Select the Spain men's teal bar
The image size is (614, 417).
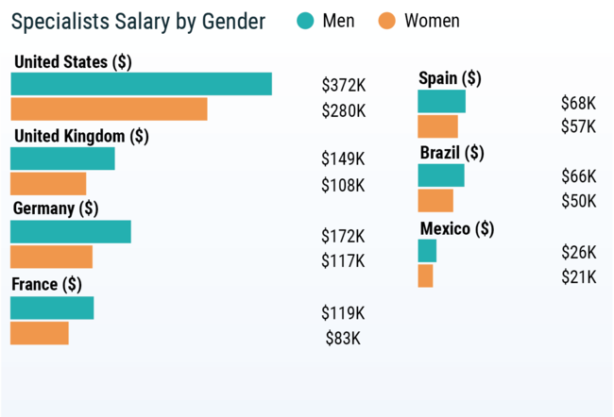tap(442, 101)
